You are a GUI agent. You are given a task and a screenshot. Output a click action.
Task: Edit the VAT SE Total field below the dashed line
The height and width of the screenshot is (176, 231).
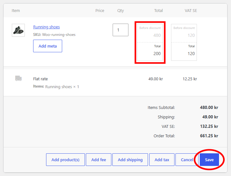click(x=184, y=54)
